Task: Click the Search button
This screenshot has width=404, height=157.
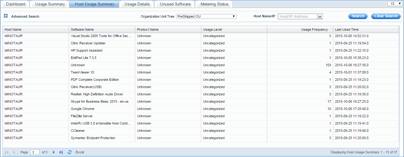Action: pos(358,16)
